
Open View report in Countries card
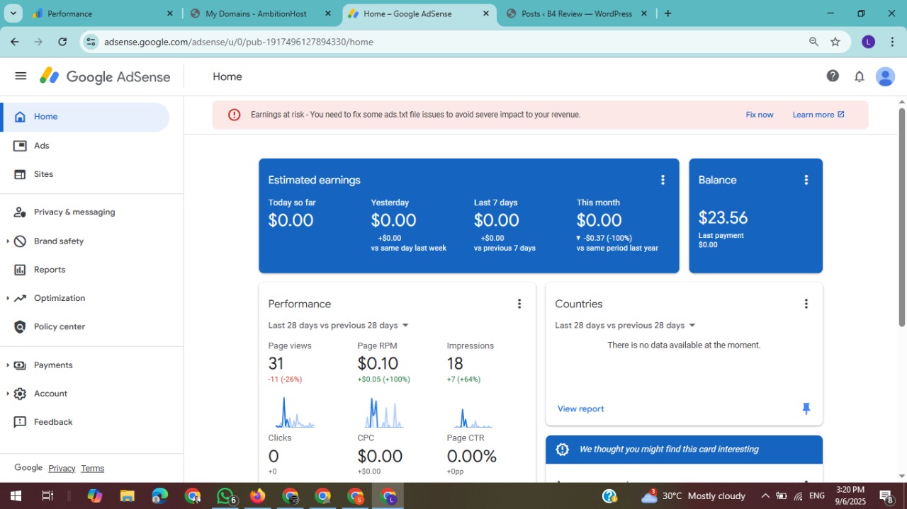point(581,409)
